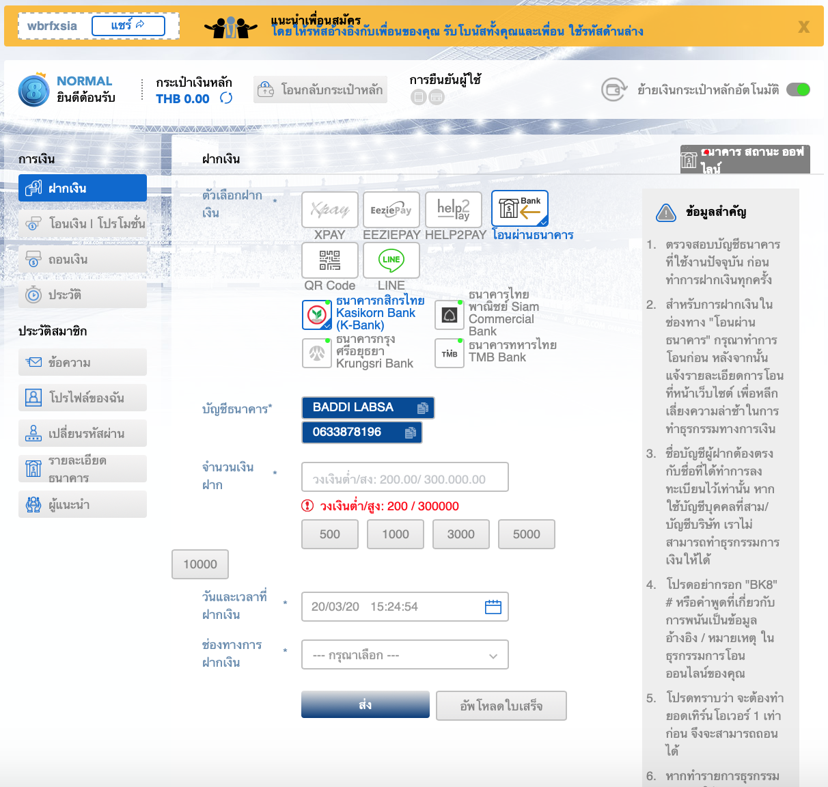
Task: Select Krungsri Bank option
Action: [317, 353]
